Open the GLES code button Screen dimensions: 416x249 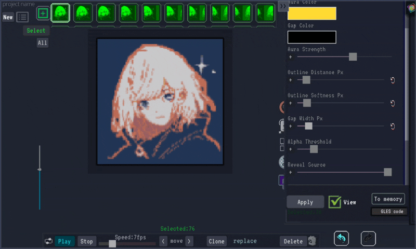coord(389,212)
